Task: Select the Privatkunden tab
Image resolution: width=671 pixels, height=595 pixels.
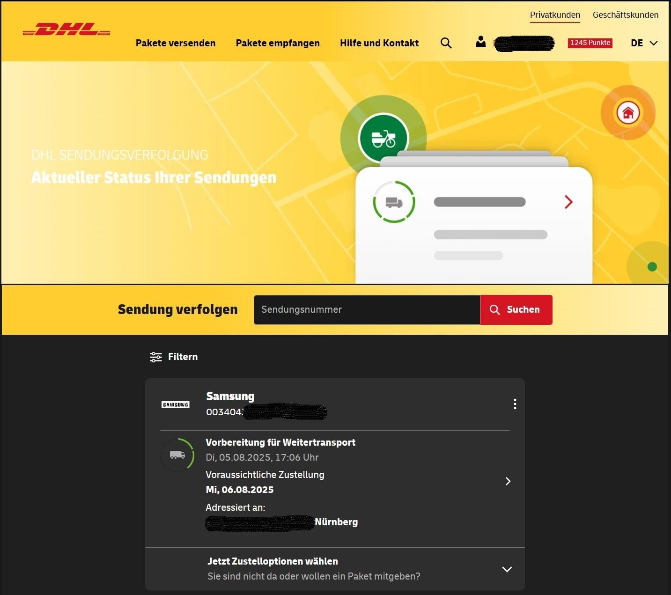Action: pos(555,15)
